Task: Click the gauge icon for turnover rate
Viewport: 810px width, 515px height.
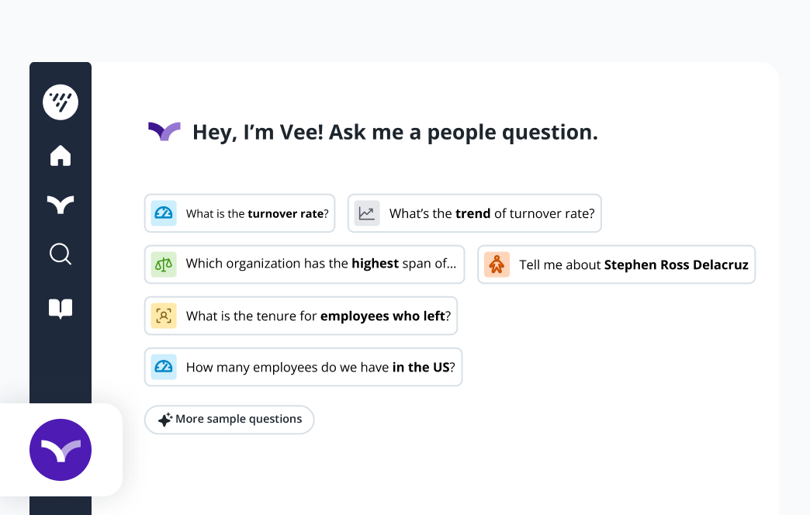Action: [164, 213]
